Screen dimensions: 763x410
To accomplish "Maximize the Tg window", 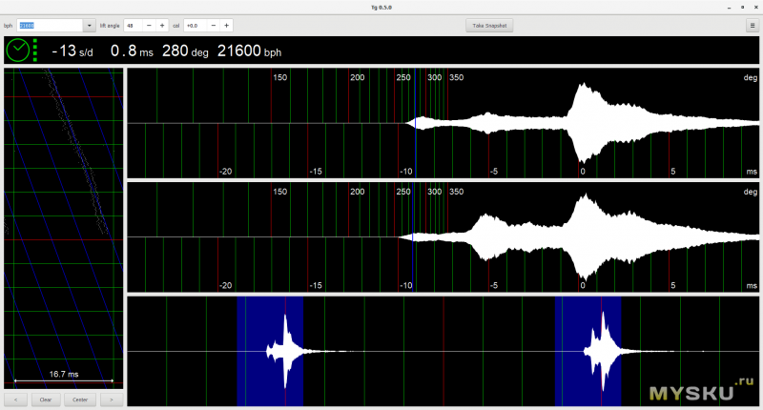I will 743,8.
